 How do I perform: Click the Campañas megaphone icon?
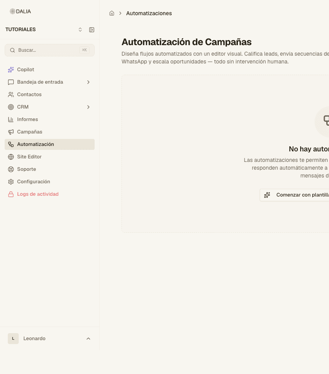pos(11,132)
